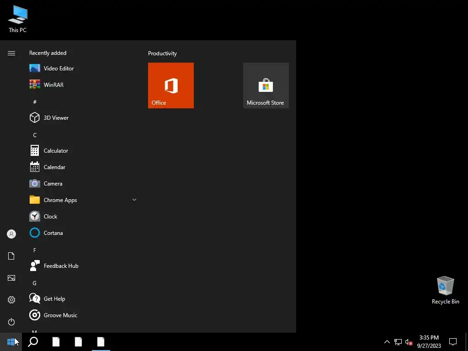Click Show desktop sliver at taskbar end

click(467, 342)
